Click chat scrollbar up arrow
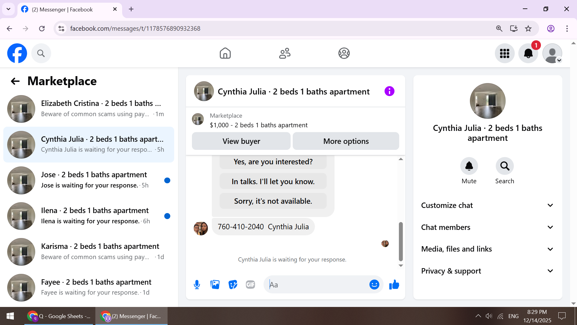Viewport: 577px width, 325px height. (401, 159)
